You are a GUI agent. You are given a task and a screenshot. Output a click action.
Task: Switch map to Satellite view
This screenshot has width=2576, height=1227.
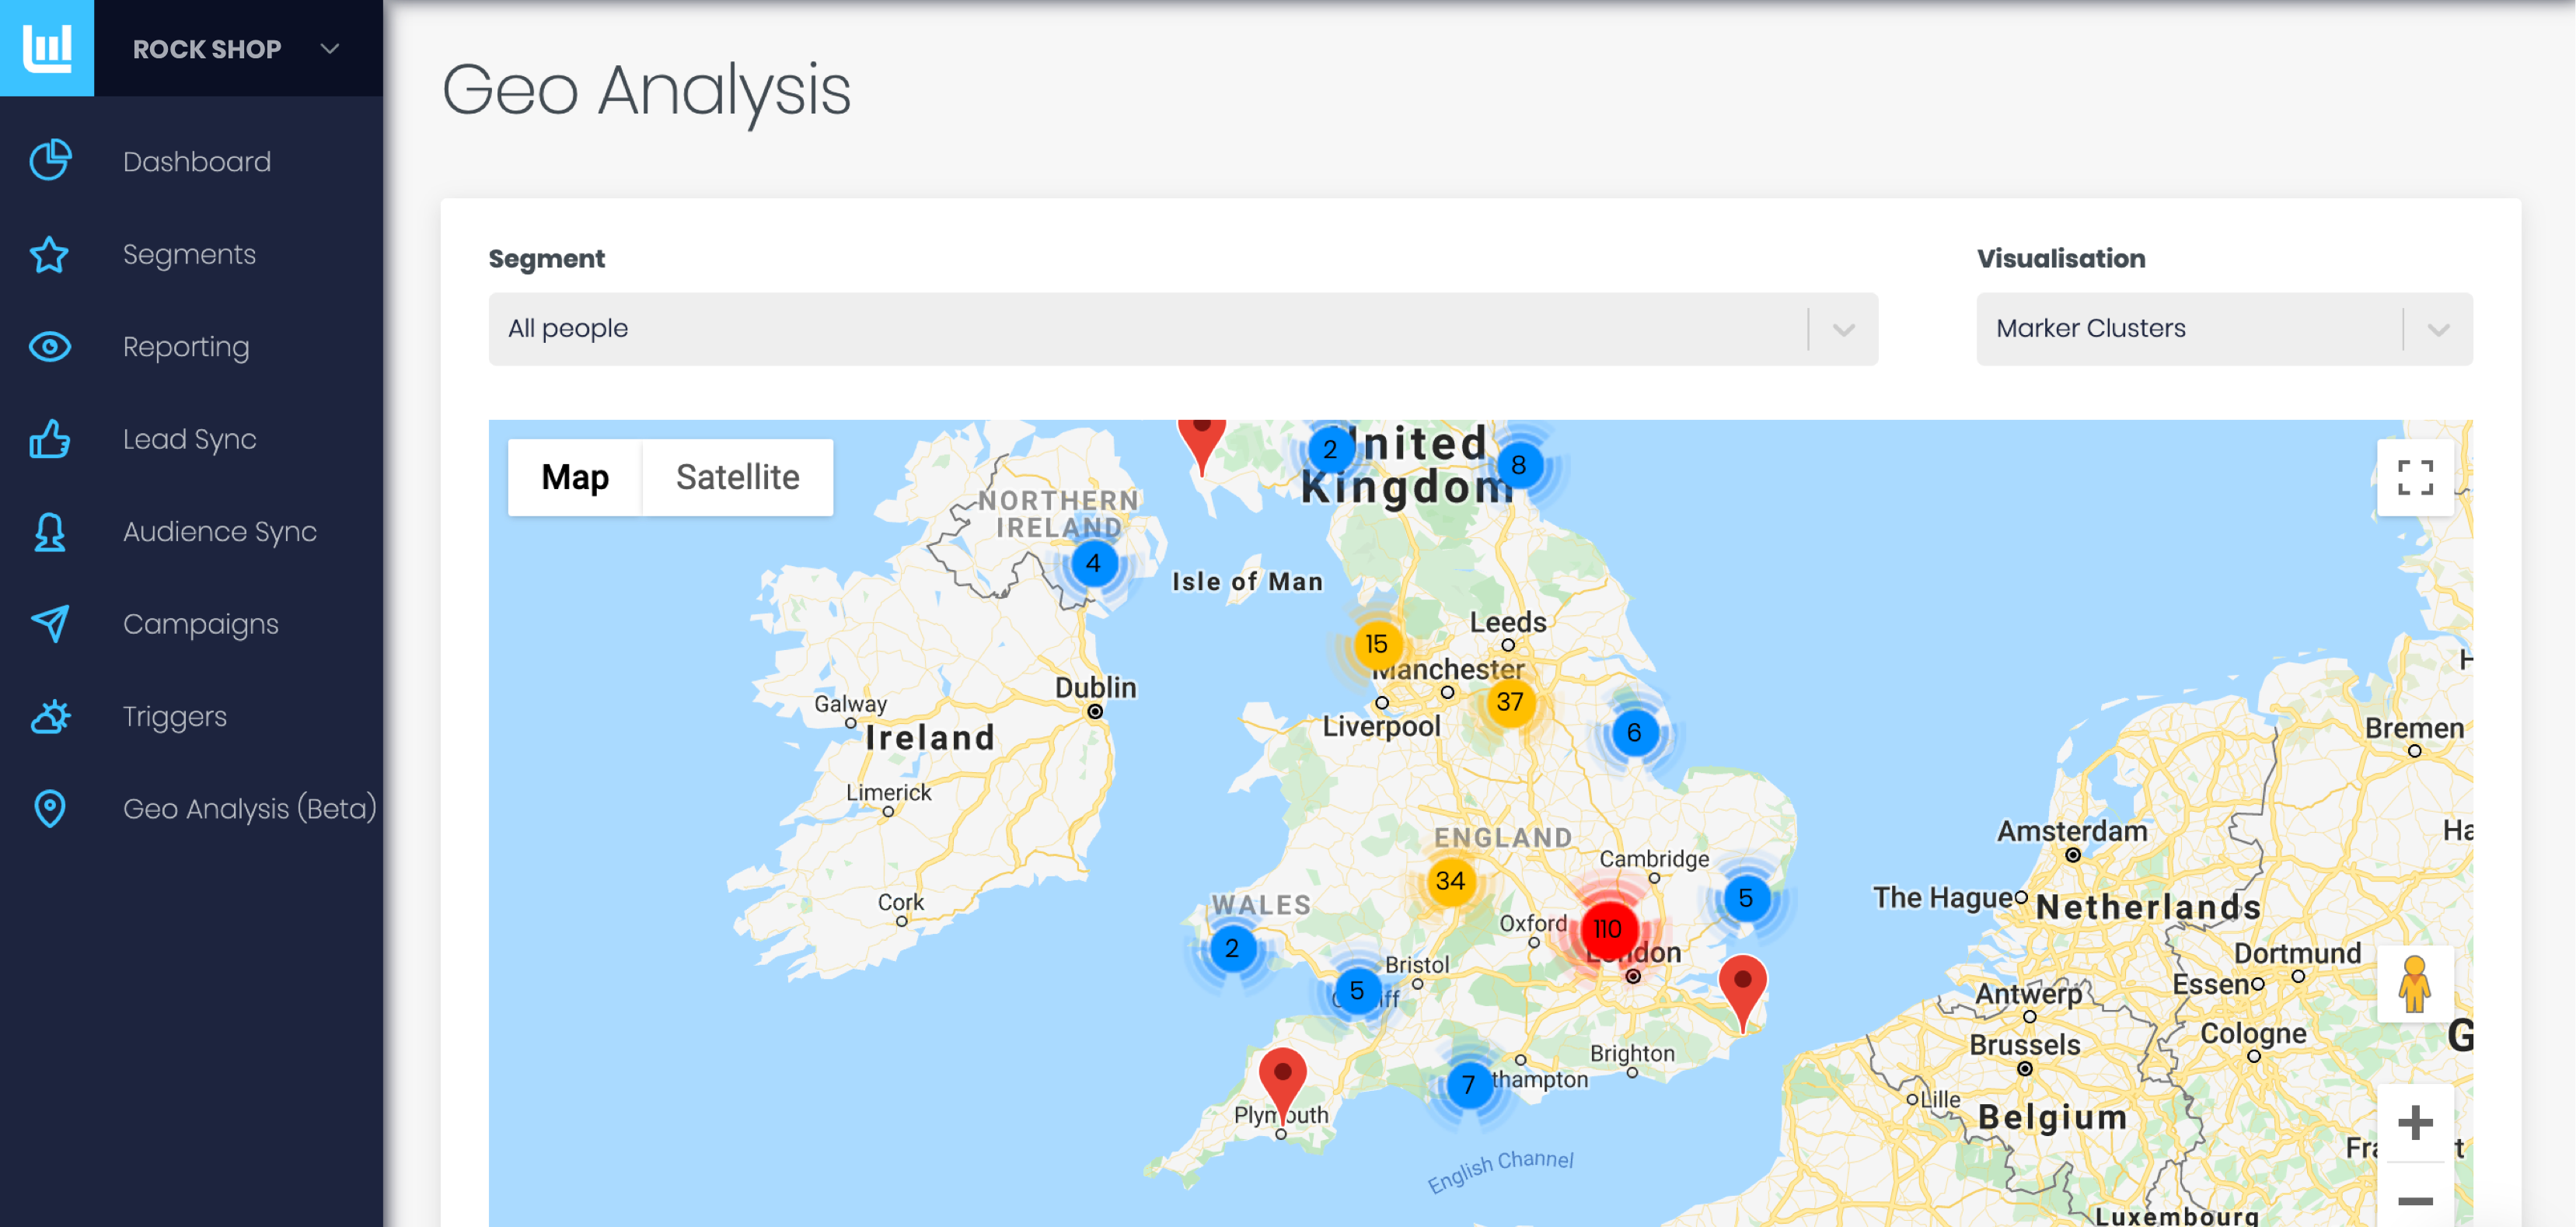tap(737, 477)
